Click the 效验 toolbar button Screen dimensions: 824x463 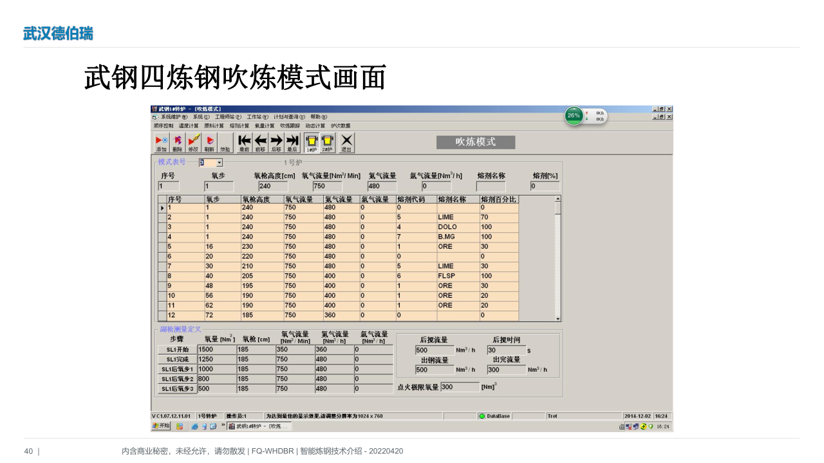coord(225,143)
